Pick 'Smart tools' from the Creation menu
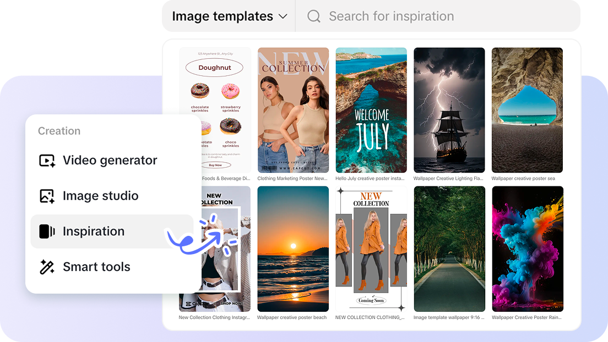 point(97,267)
